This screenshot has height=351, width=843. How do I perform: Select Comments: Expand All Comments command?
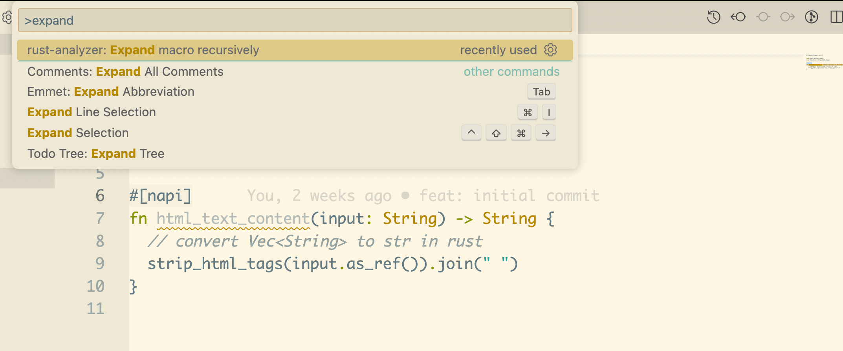295,71
